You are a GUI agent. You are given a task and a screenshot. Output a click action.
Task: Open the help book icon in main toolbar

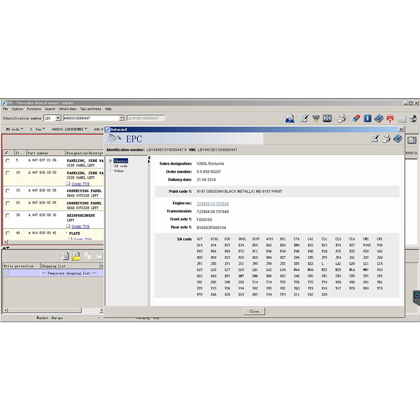coord(379,118)
